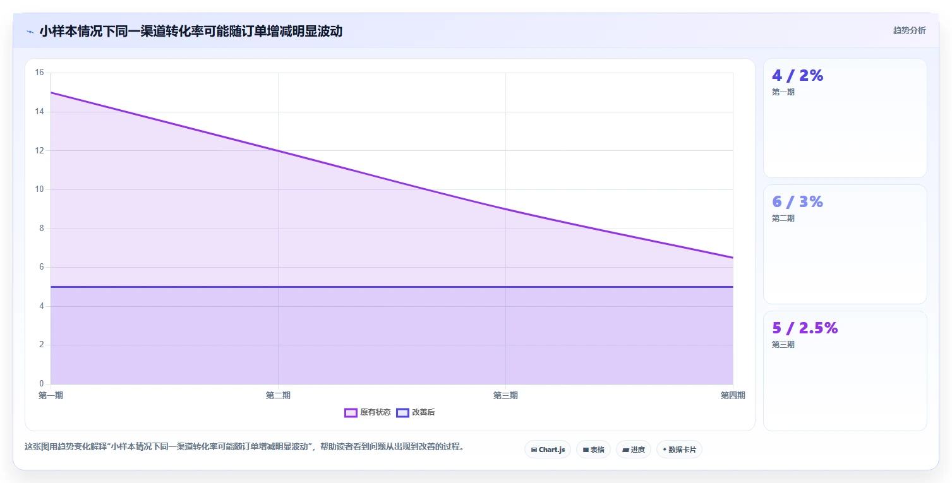Click the 第一期 x-axis label
952x483 pixels.
[51, 395]
